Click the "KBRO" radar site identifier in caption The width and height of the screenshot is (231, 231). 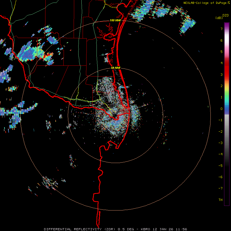click(x=146, y=229)
